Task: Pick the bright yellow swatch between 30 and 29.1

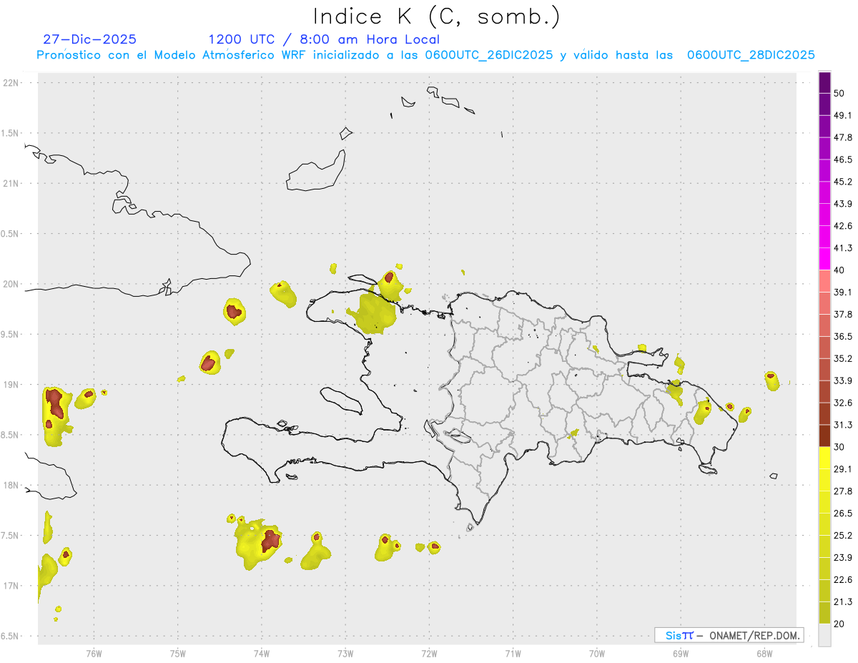Action: click(825, 458)
